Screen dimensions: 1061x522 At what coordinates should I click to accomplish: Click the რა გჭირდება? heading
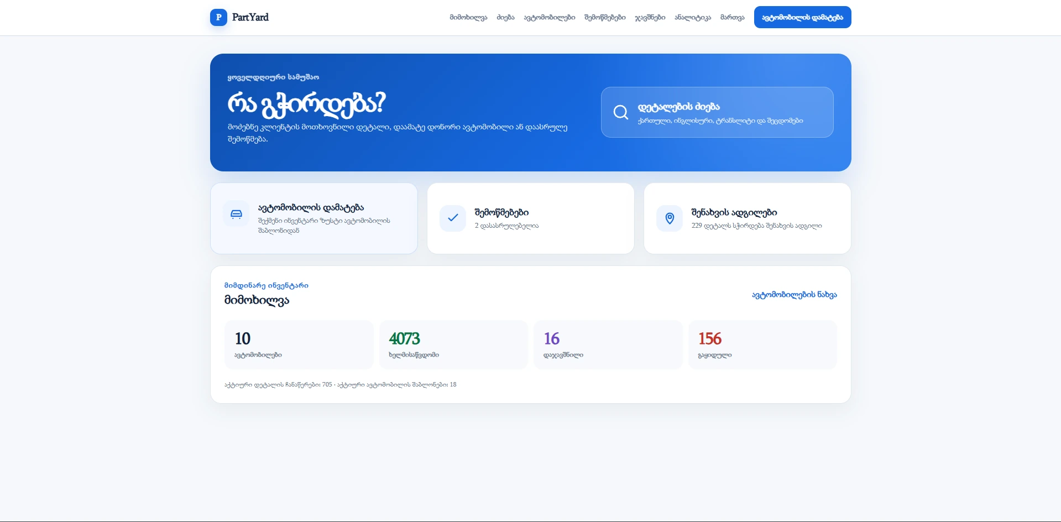pos(306,103)
